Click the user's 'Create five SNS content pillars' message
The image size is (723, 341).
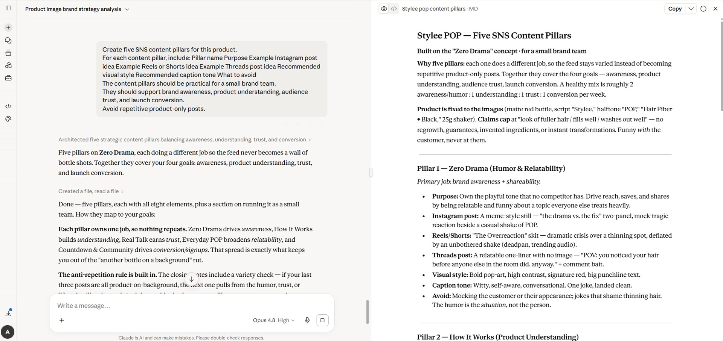click(212, 79)
